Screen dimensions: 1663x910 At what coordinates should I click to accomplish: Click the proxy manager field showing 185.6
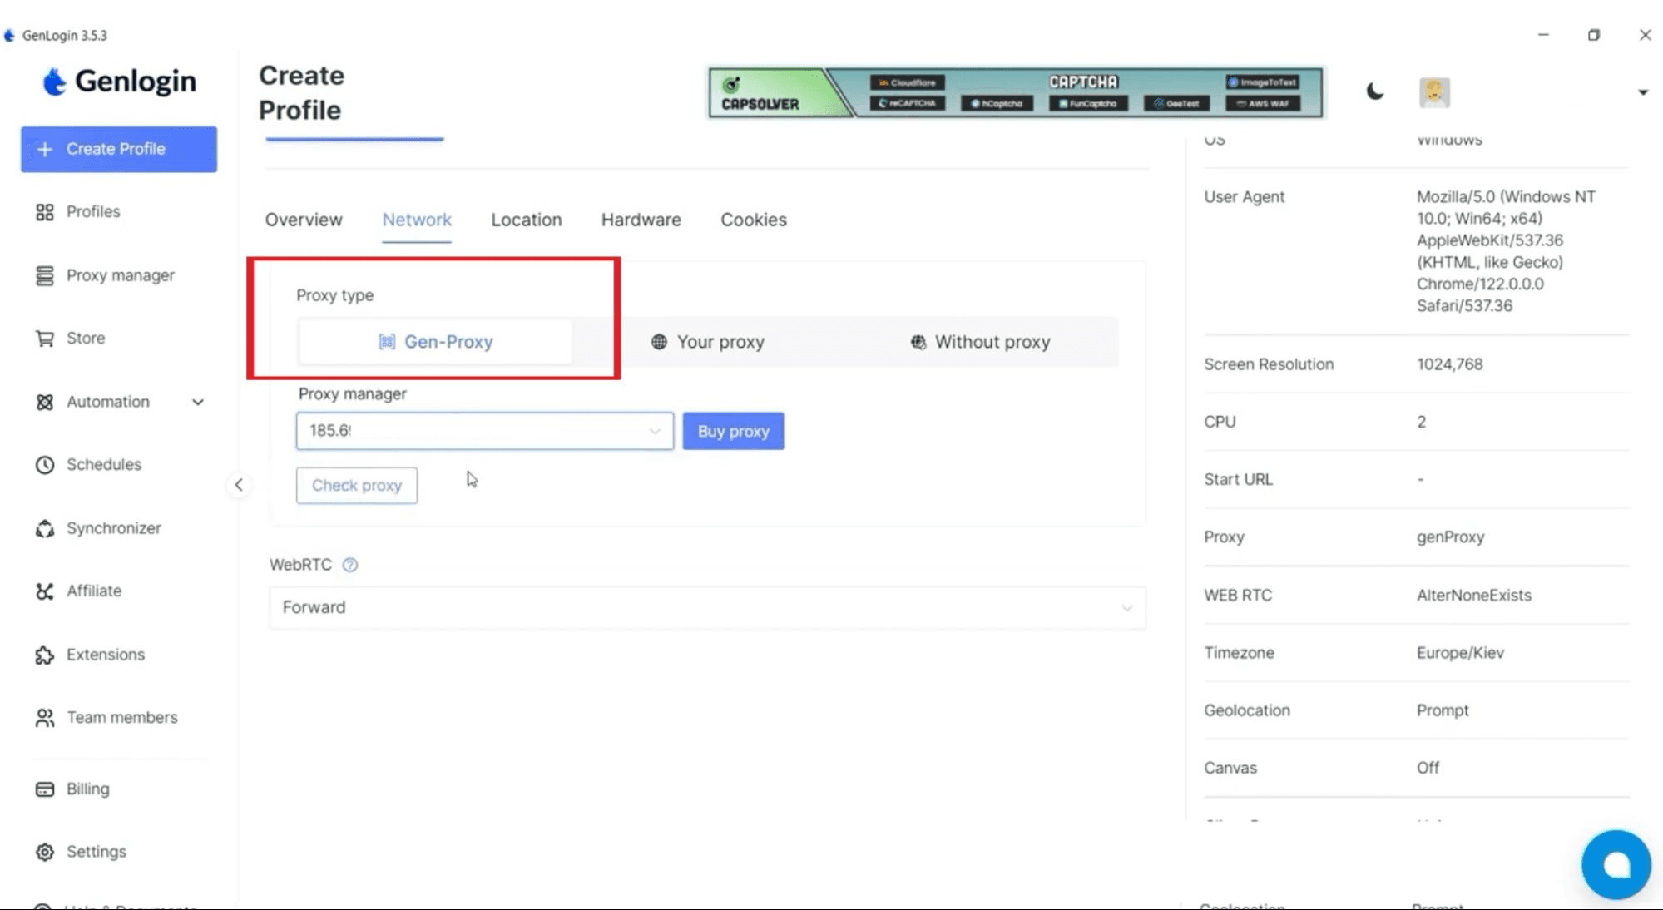[484, 431]
